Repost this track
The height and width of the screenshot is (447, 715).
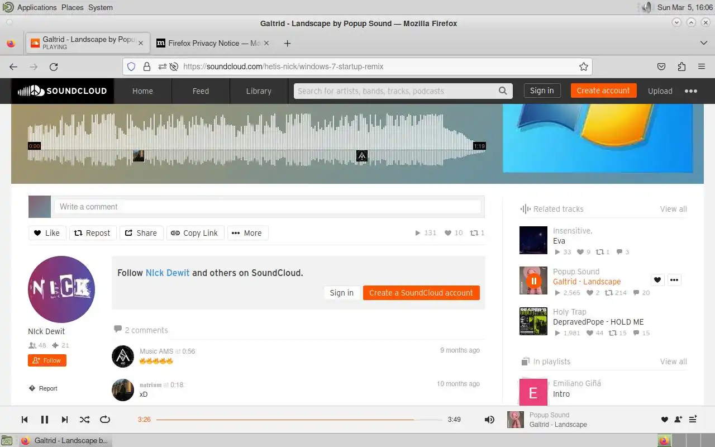[x=92, y=233]
